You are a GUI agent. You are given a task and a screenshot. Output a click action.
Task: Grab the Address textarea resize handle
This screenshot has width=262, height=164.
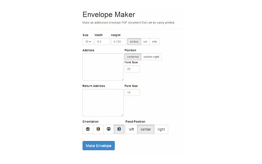coord(122,80)
